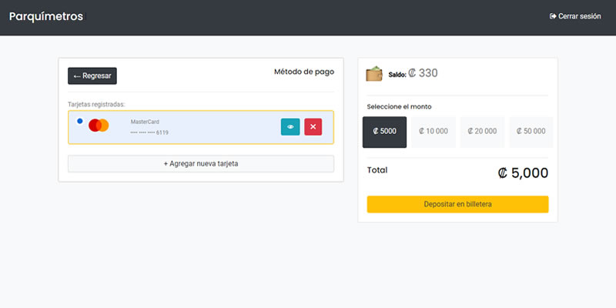Show card details with the eye button

[290, 127]
